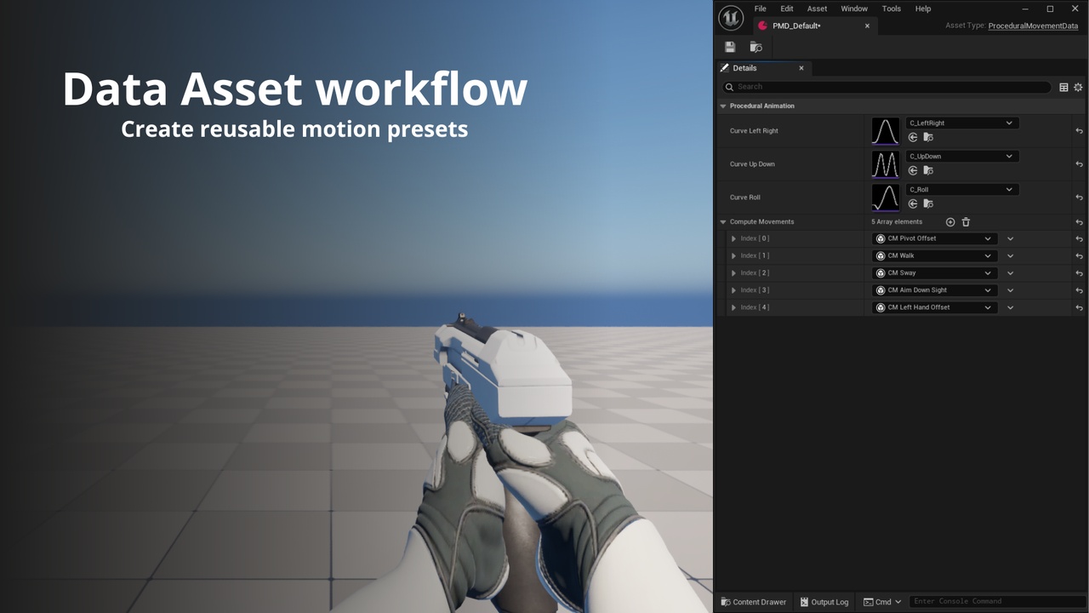The height and width of the screenshot is (613, 1089).
Task: Click the Curve Up Down thumbnail
Action: point(886,164)
